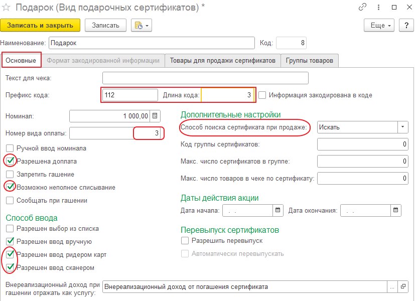Click the Наименование field containing Подарок
Viewport: 415px width, 301px height.
click(152, 43)
